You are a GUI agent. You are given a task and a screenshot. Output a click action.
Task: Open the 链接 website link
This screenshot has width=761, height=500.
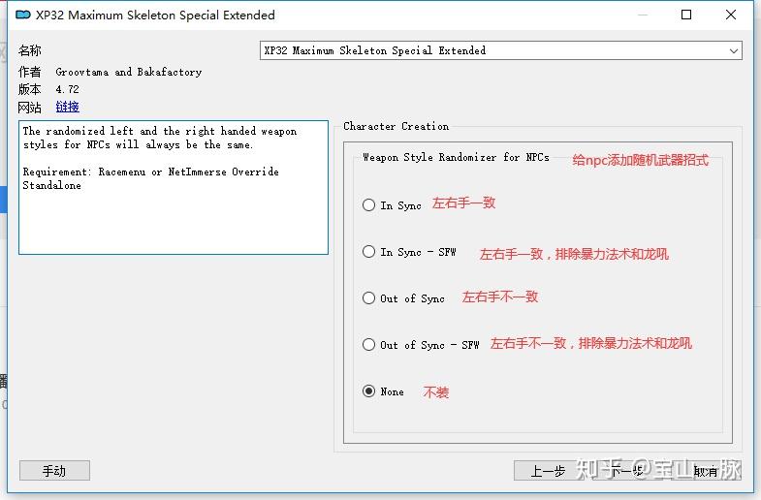[68, 107]
